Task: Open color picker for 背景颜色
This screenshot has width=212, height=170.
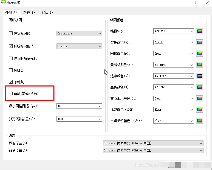Action: point(199,42)
